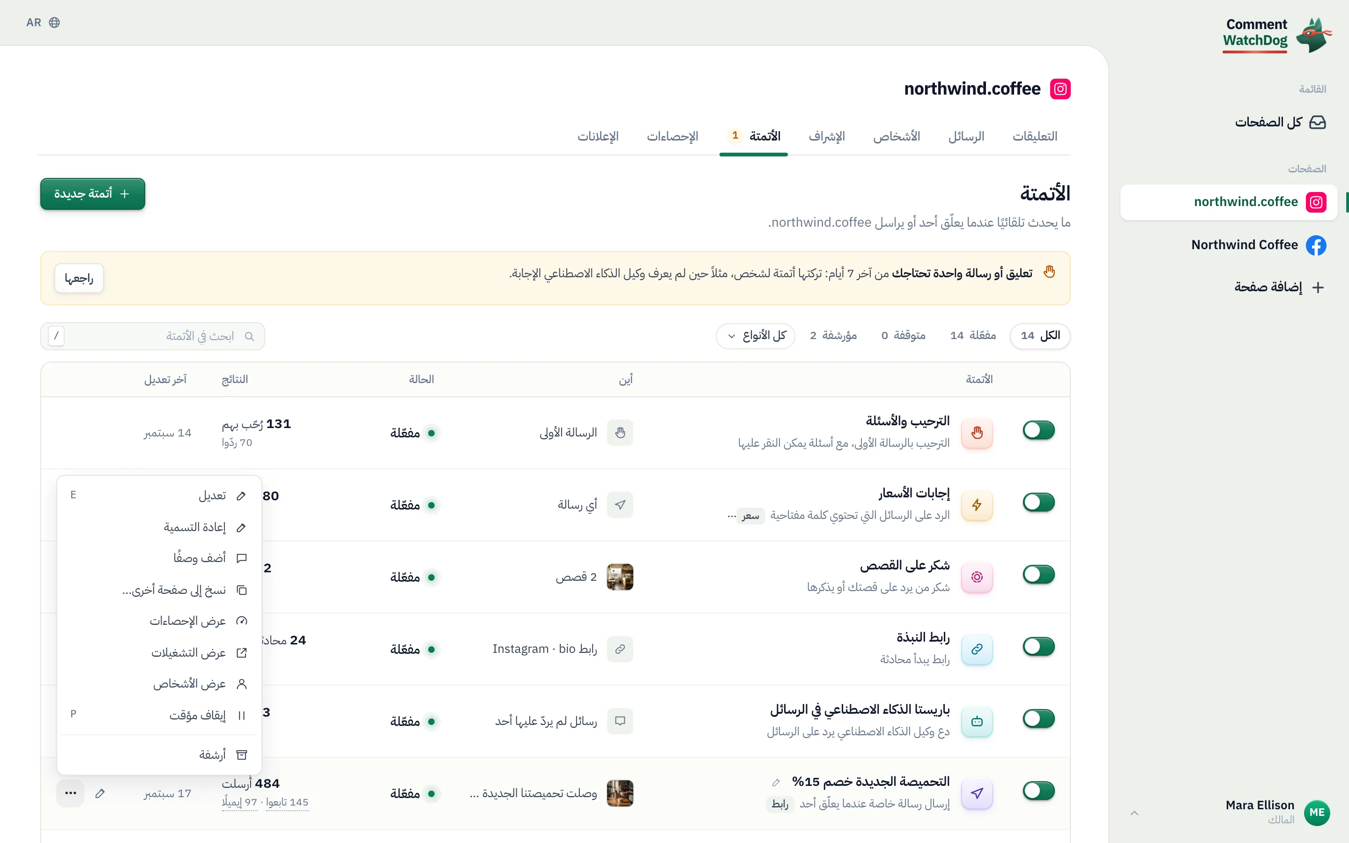Click the Instagram icon next to the page title
This screenshot has height=843, width=1349.
click(1060, 89)
